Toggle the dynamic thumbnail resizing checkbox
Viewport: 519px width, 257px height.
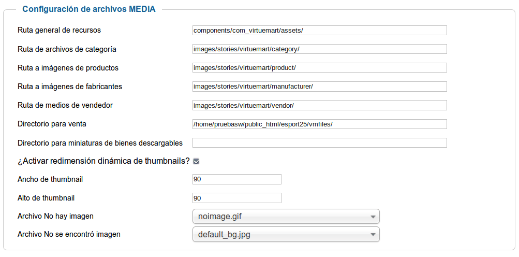click(196, 161)
